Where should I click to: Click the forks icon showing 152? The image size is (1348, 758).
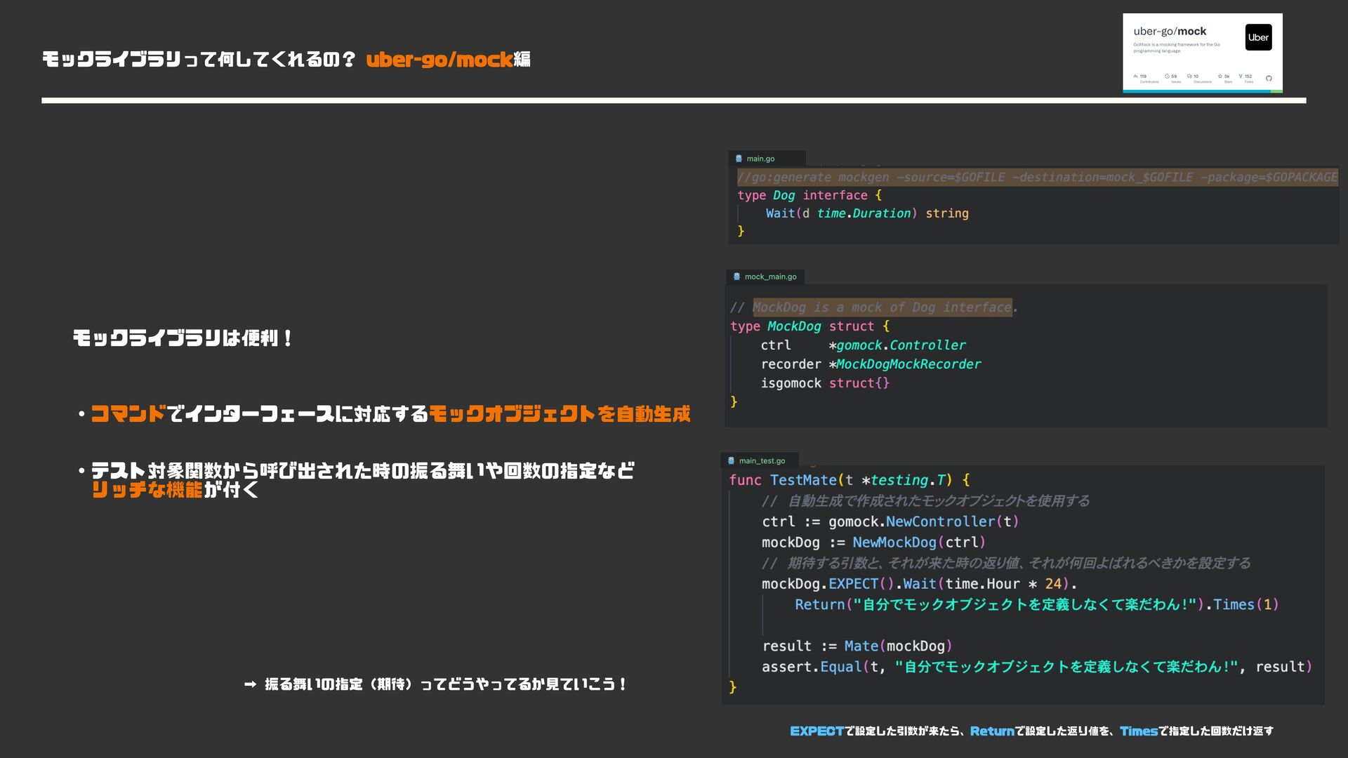point(1241,76)
